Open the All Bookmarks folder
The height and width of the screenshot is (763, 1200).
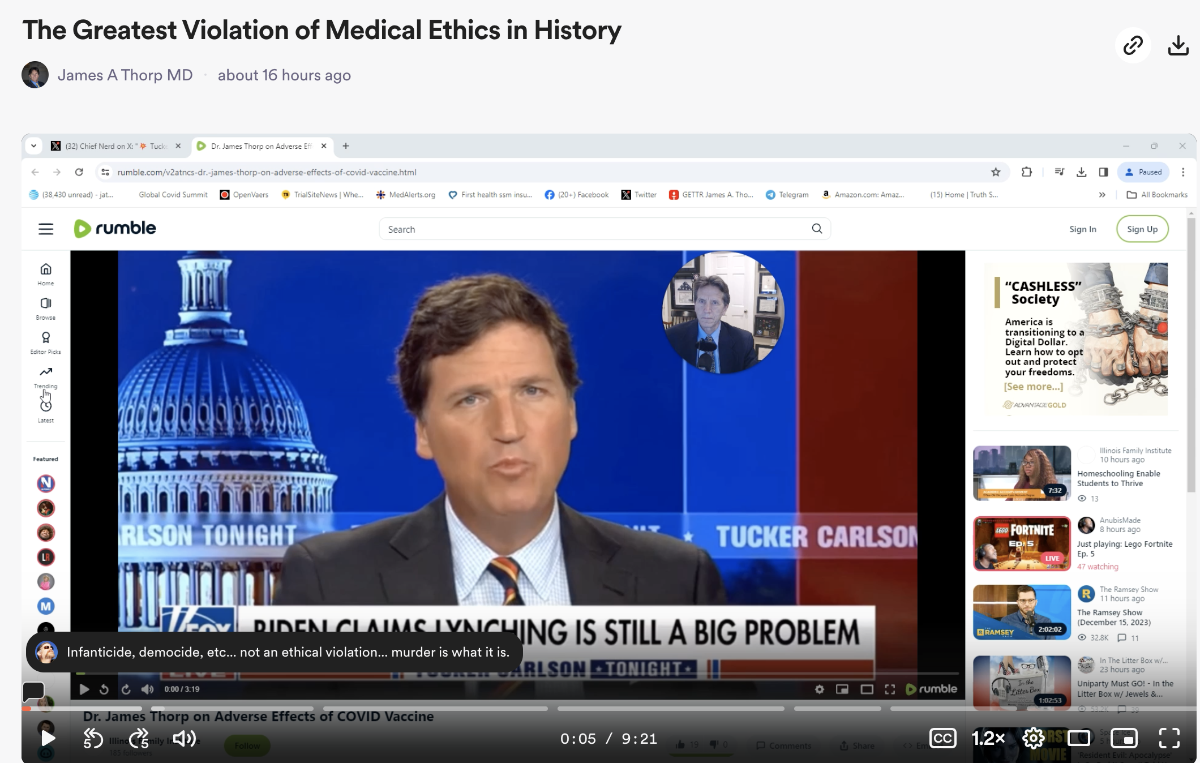(x=1157, y=195)
